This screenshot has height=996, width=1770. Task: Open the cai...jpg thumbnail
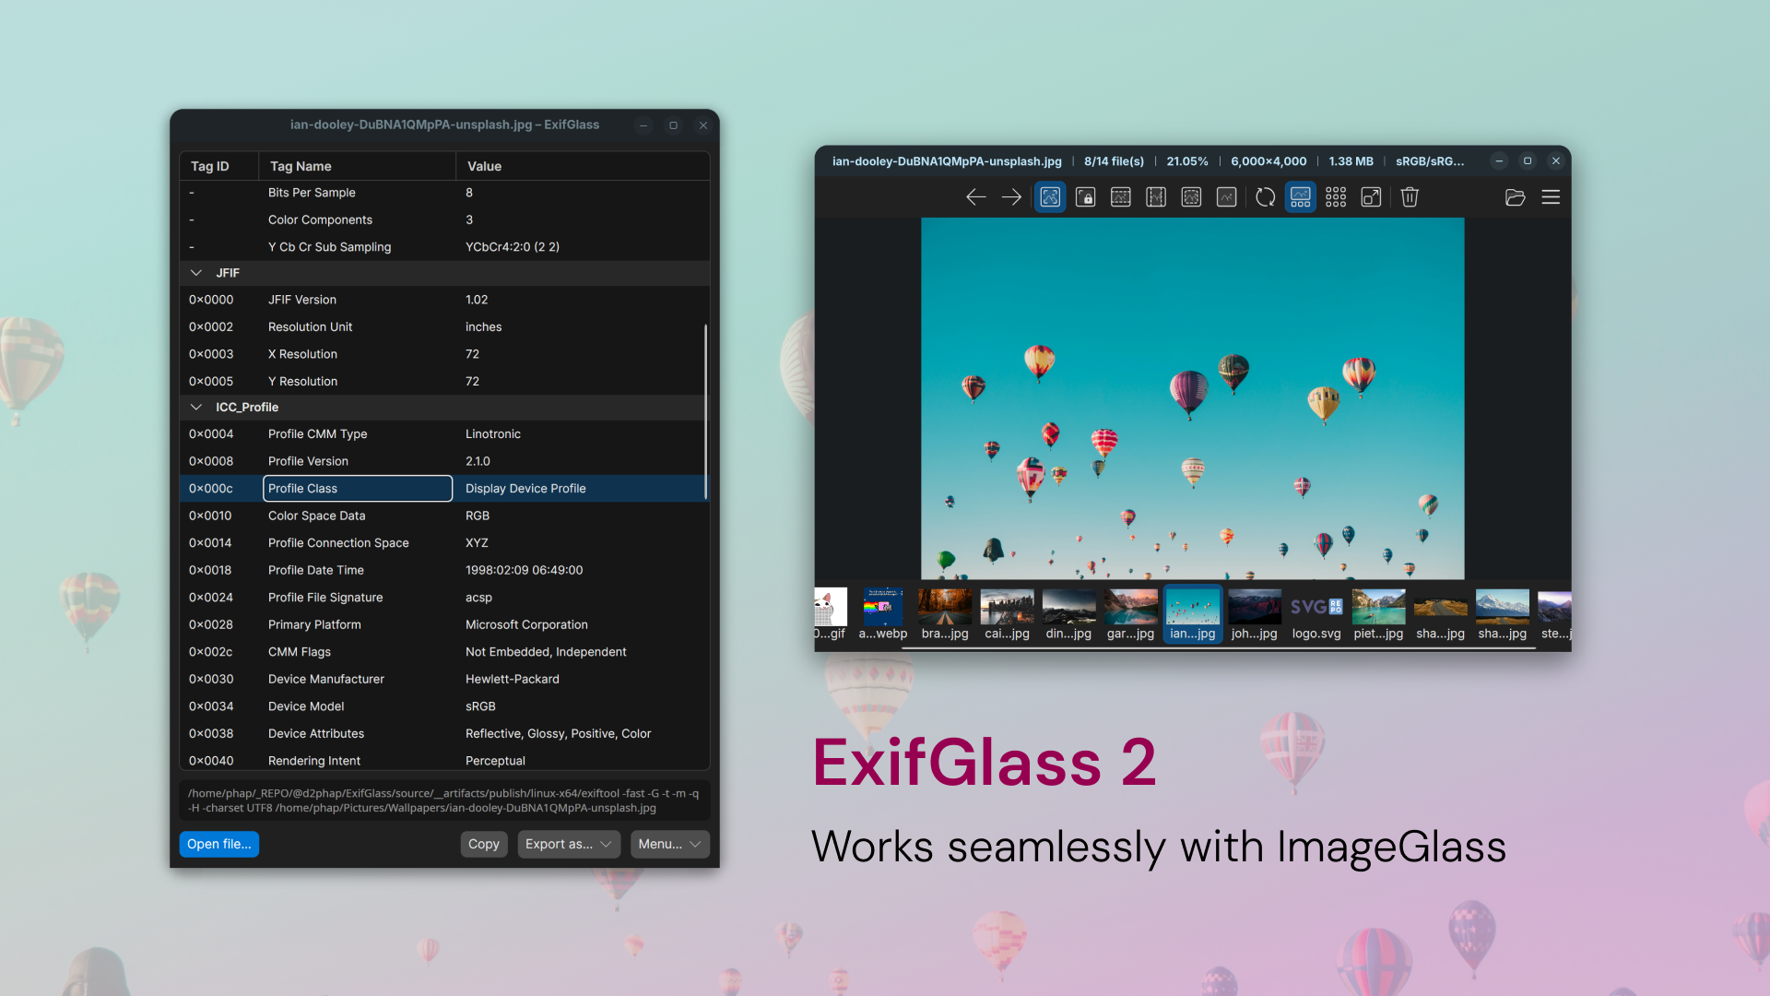point(1007,614)
